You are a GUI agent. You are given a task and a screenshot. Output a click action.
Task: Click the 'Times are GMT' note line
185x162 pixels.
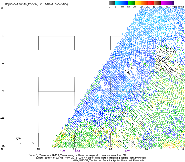point(77,155)
